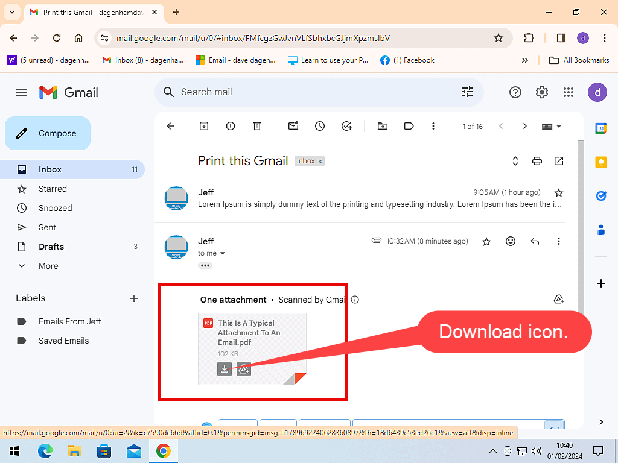This screenshot has width=618, height=463.
Task: Expand recipient details with the 'to me' arrow
Action: tap(223, 253)
